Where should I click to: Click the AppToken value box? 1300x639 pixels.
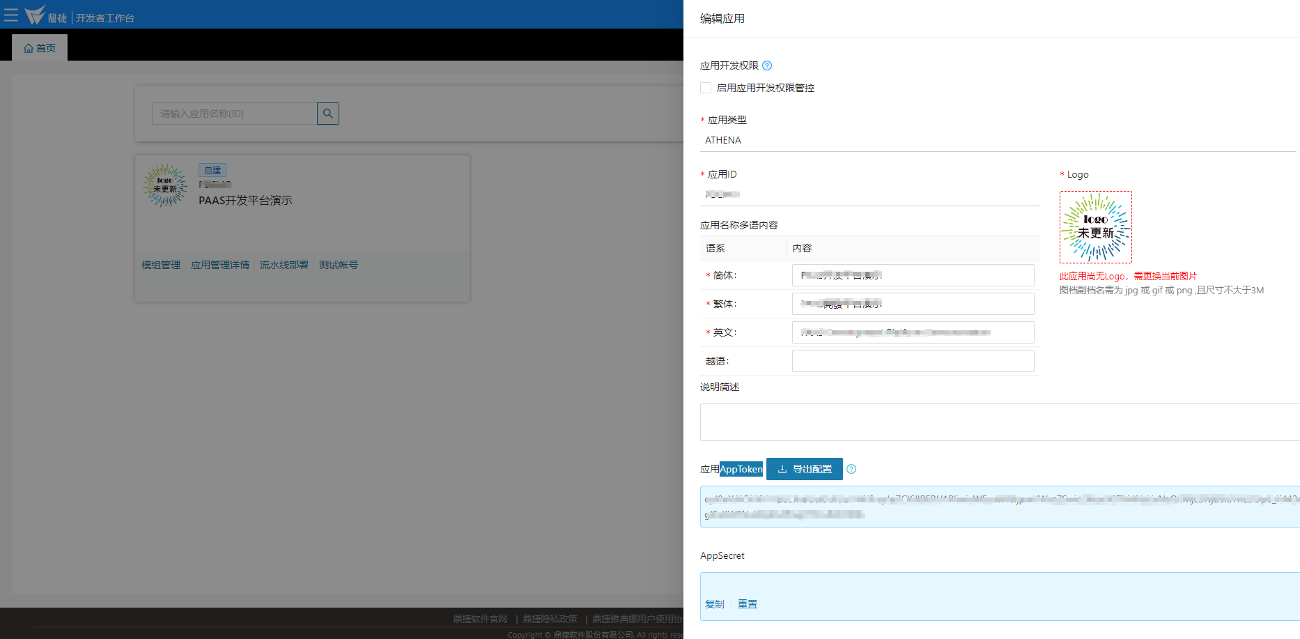tap(1000, 507)
